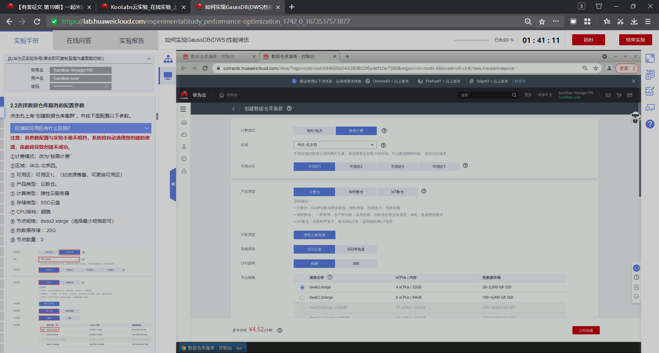Select the dwsk2.2xlarge node spec radio
659x353 pixels.
pos(302,297)
